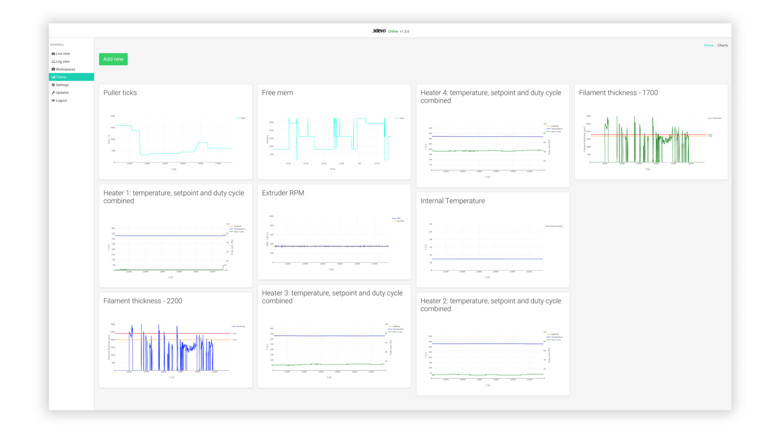The width and height of the screenshot is (770, 433).
Task: Toggle Ticks legend in Puller ticks chart
Action: pos(241,118)
